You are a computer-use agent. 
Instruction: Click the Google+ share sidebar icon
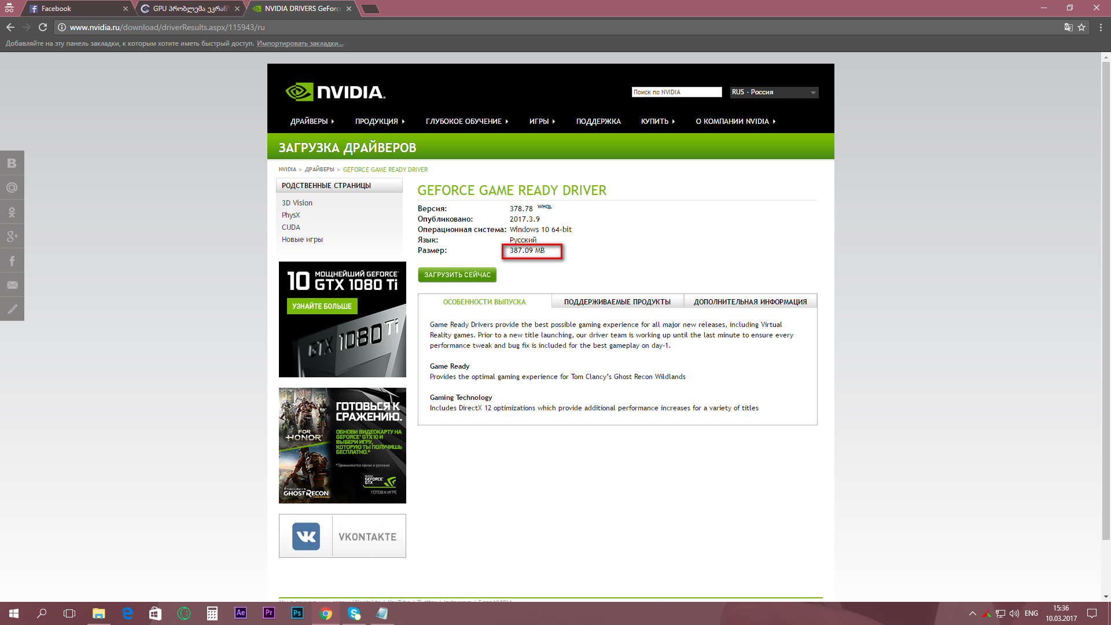12,236
